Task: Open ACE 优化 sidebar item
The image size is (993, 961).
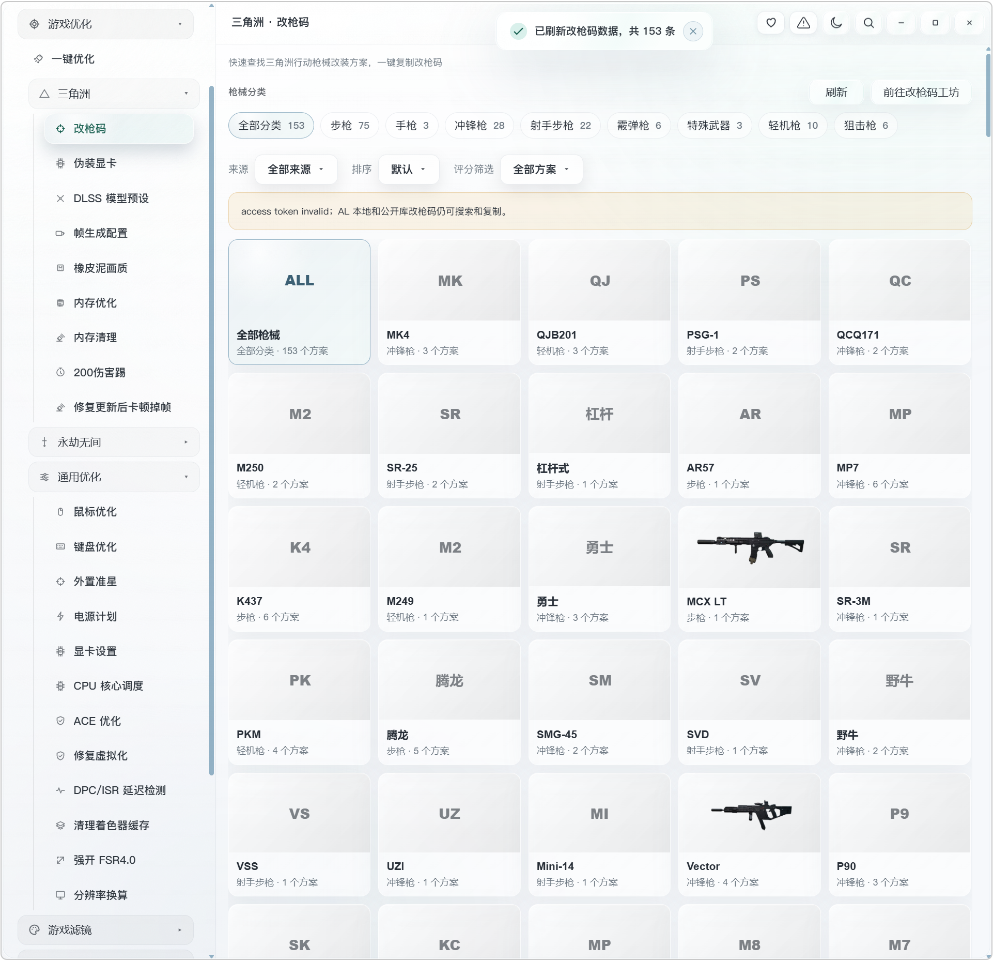Action: tap(119, 721)
